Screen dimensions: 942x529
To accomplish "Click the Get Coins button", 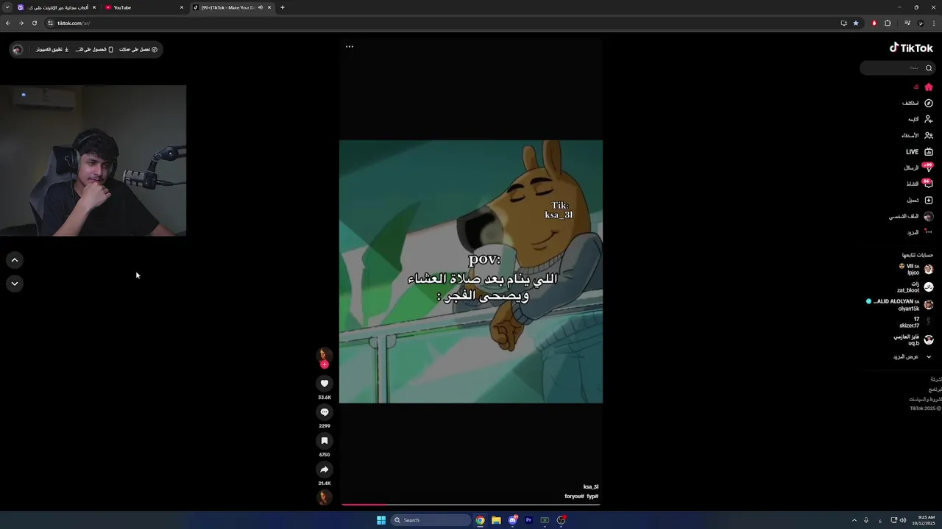I will (138, 49).
